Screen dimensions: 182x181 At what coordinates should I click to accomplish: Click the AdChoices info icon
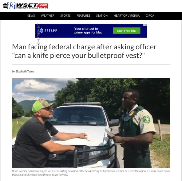144,25
